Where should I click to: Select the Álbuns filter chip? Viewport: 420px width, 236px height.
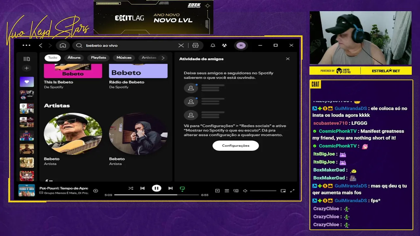click(x=74, y=58)
